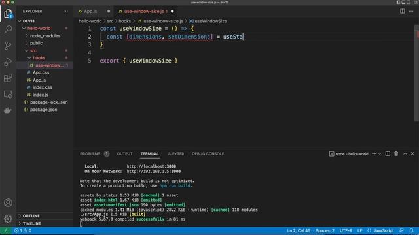Open errors and warnings status indicator

(x=23, y=230)
